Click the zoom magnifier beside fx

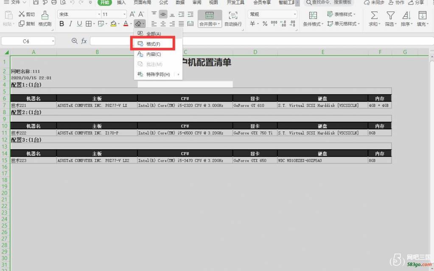click(75, 41)
